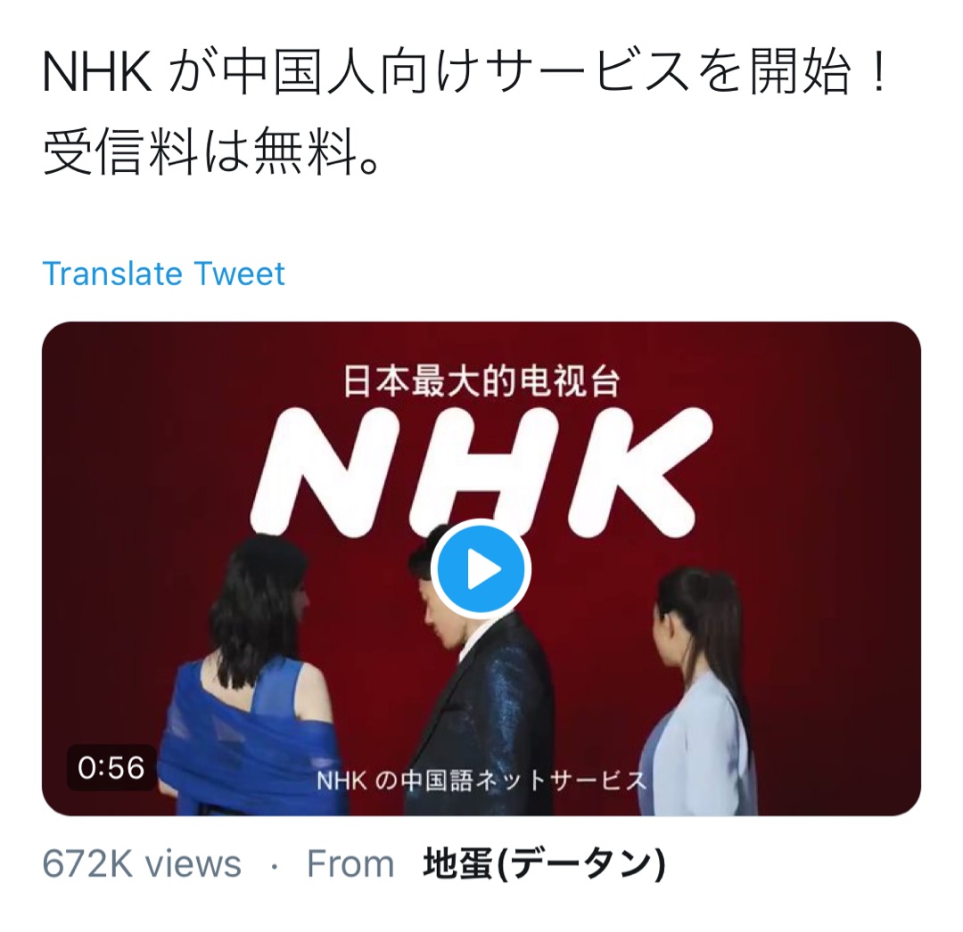The height and width of the screenshot is (932, 963).
Task: Click the Translate Tweet link
Action: click(x=163, y=273)
